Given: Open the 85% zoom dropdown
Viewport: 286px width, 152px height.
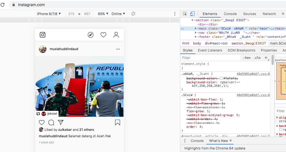Looking at the screenshot, I should coord(103,14).
